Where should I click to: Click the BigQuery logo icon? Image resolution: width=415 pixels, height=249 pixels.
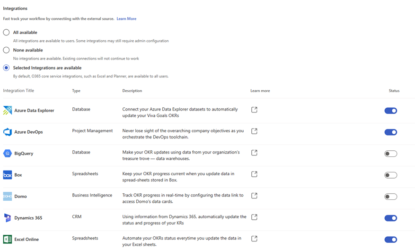(x=8, y=153)
